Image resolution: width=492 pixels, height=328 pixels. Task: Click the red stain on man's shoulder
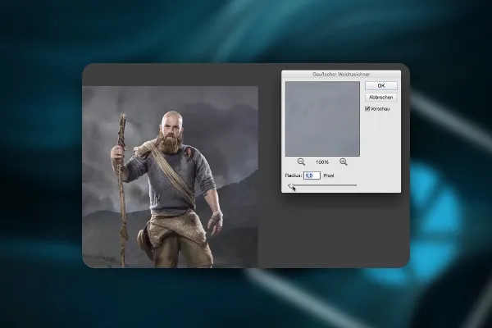click(189, 153)
